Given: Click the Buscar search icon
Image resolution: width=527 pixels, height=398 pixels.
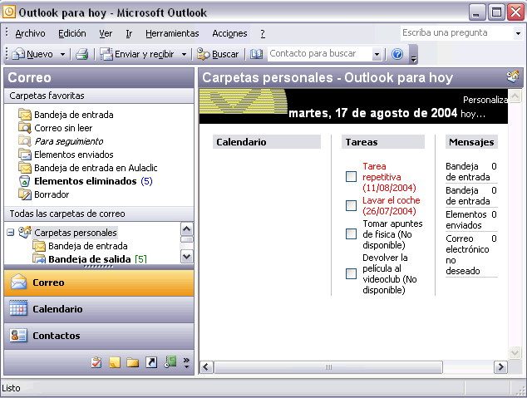Looking at the screenshot, I should pos(204,54).
